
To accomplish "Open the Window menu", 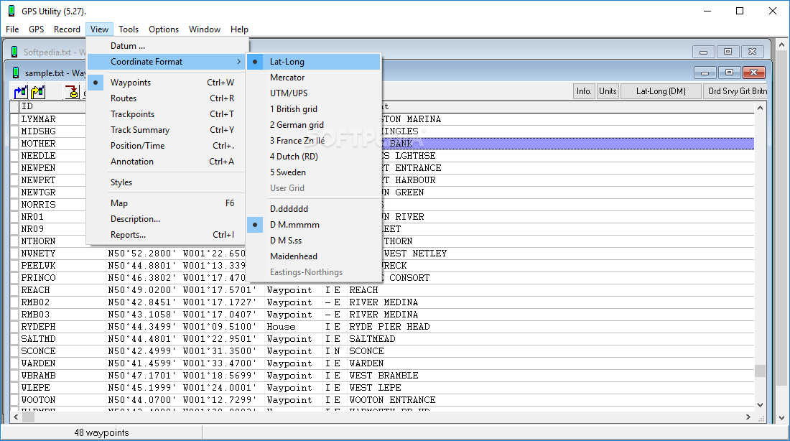I will (x=205, y=29).
